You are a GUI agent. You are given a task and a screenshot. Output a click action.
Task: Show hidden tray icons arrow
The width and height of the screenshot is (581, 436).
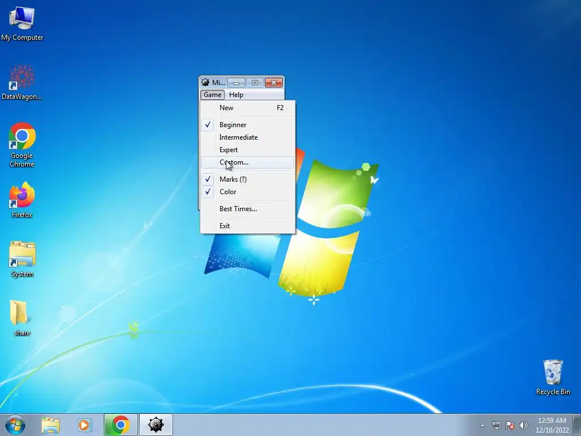(x=482, y=425)
